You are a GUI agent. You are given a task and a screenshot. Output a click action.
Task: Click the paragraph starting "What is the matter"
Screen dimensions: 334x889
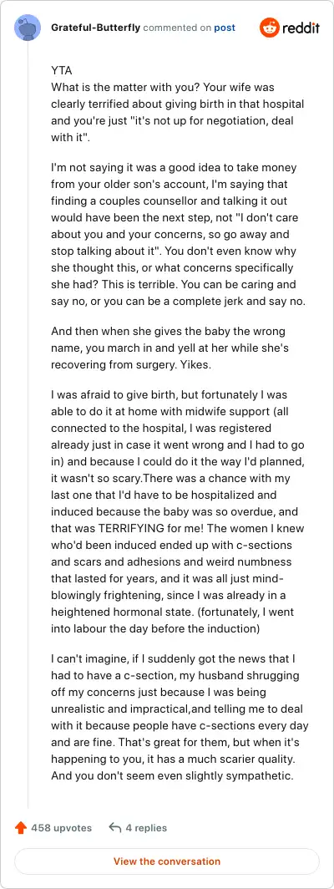(x=178, y=113)
